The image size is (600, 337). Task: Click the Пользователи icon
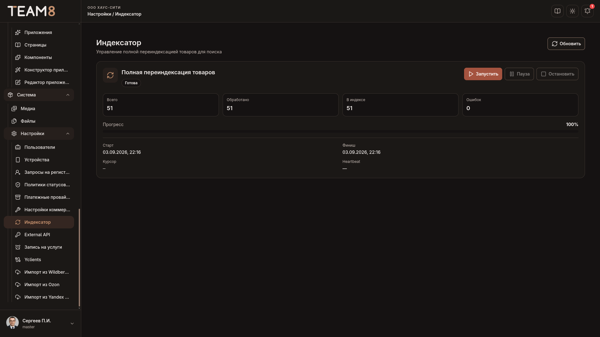click(x=18, y=147)
